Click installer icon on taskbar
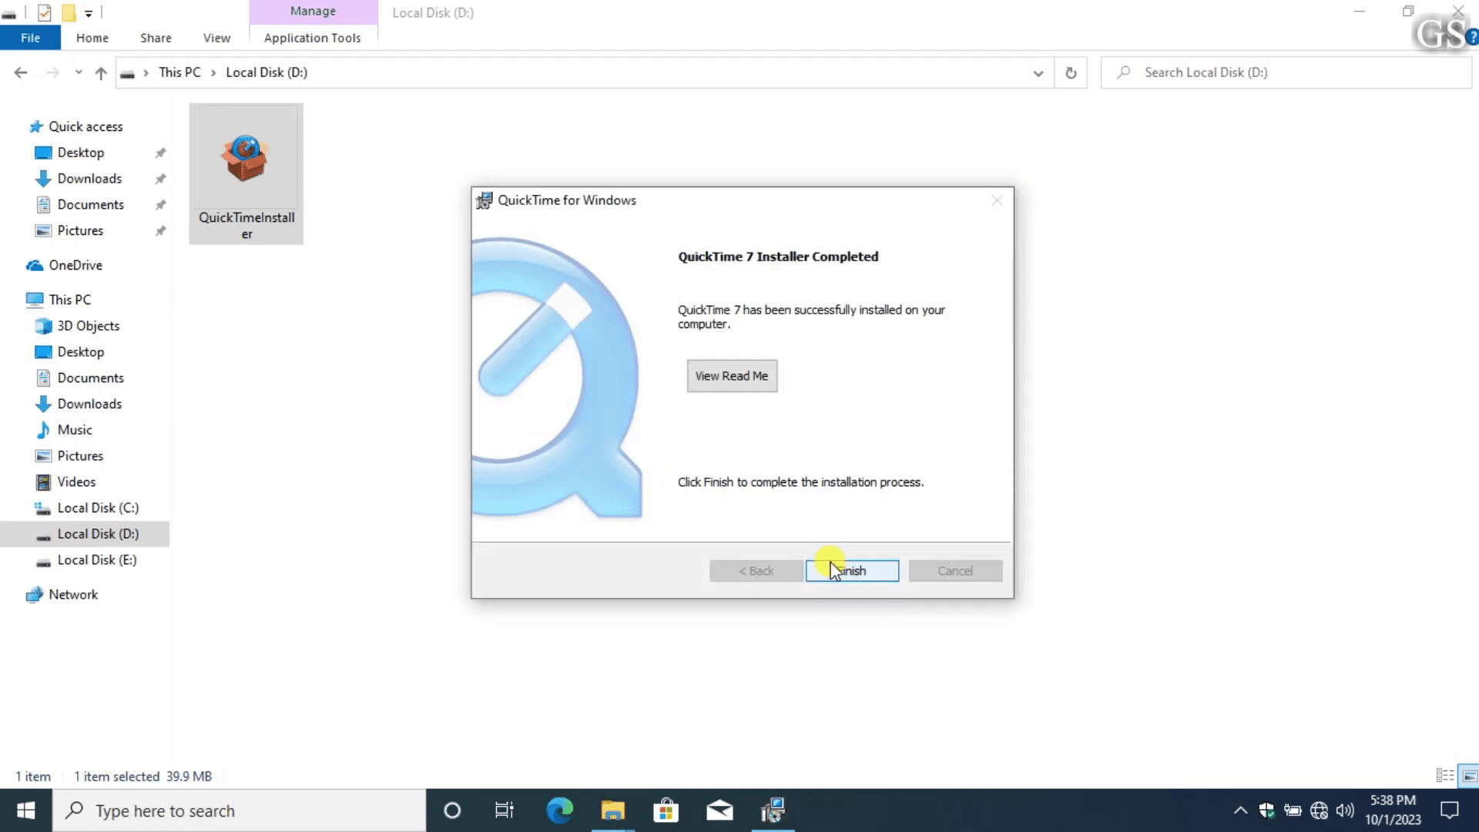 773,810
